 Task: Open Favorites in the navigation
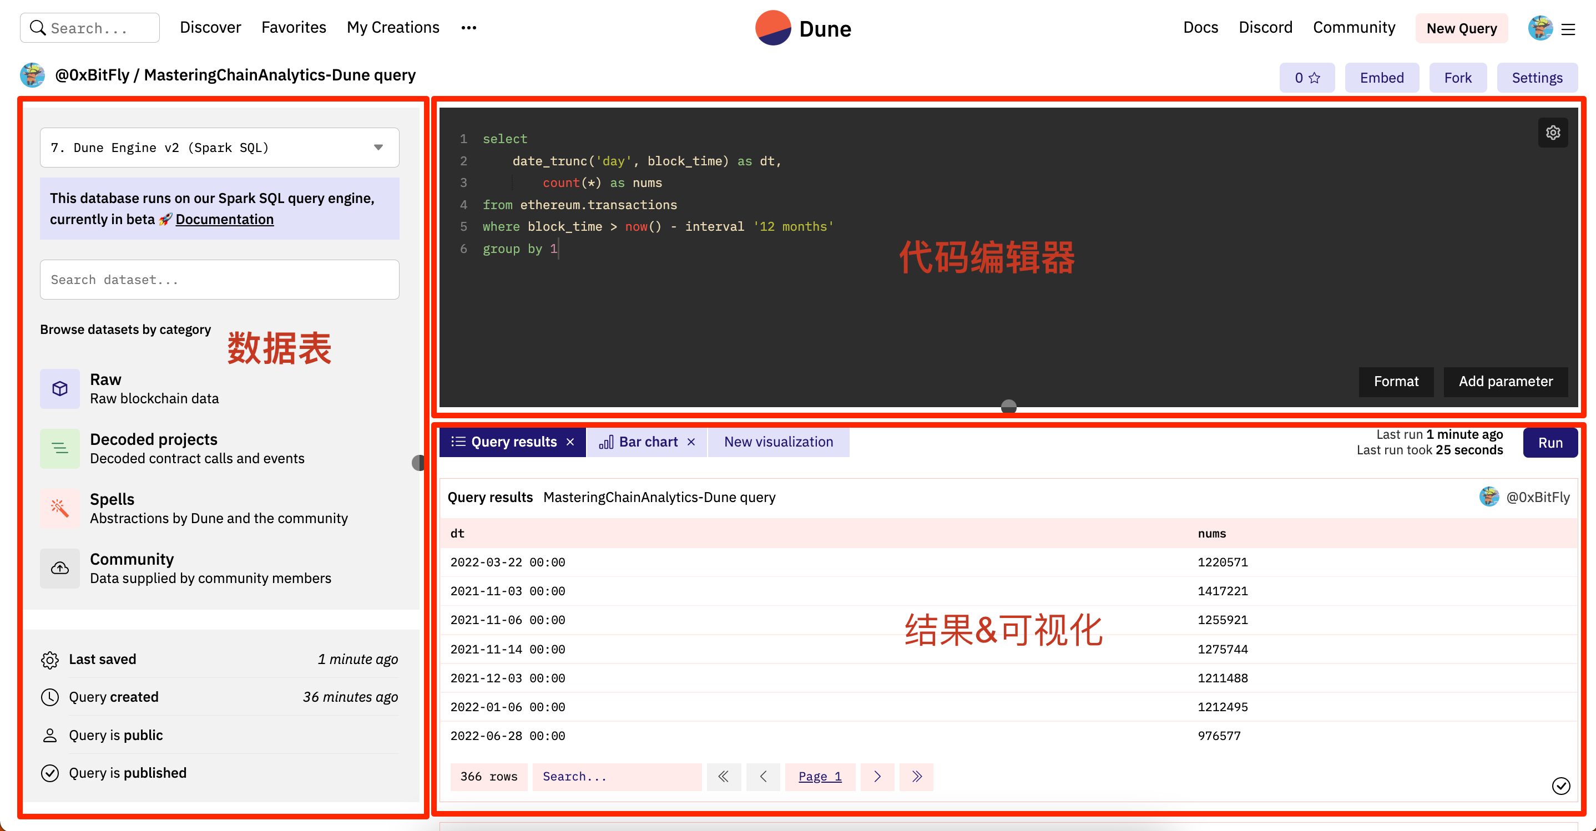pyautogui.click(x=294, y=27)
